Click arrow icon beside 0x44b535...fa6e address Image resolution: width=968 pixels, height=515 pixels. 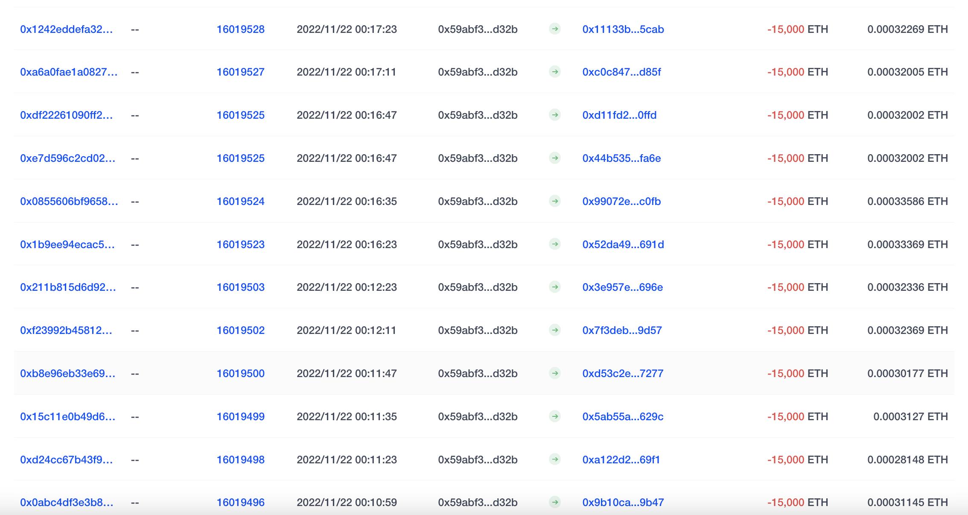tap(554, 158)
